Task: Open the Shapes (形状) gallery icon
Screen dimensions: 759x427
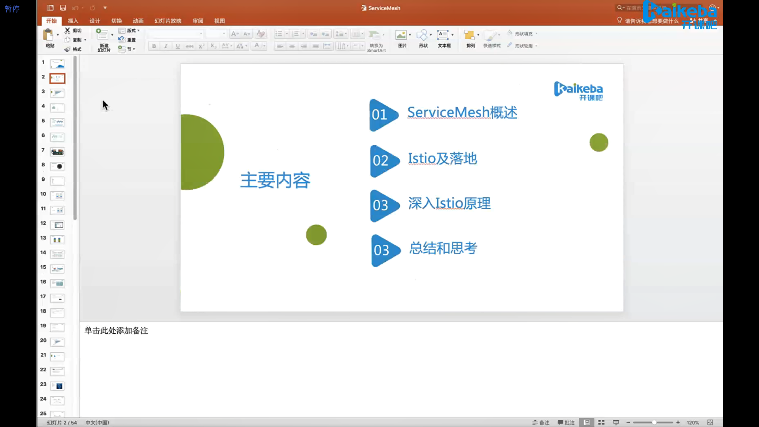Action: point(422,35)
